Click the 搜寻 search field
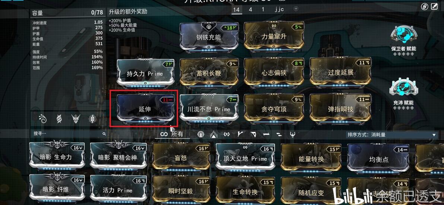The height and width of the screenshot is (205, 444). [69, 134]
